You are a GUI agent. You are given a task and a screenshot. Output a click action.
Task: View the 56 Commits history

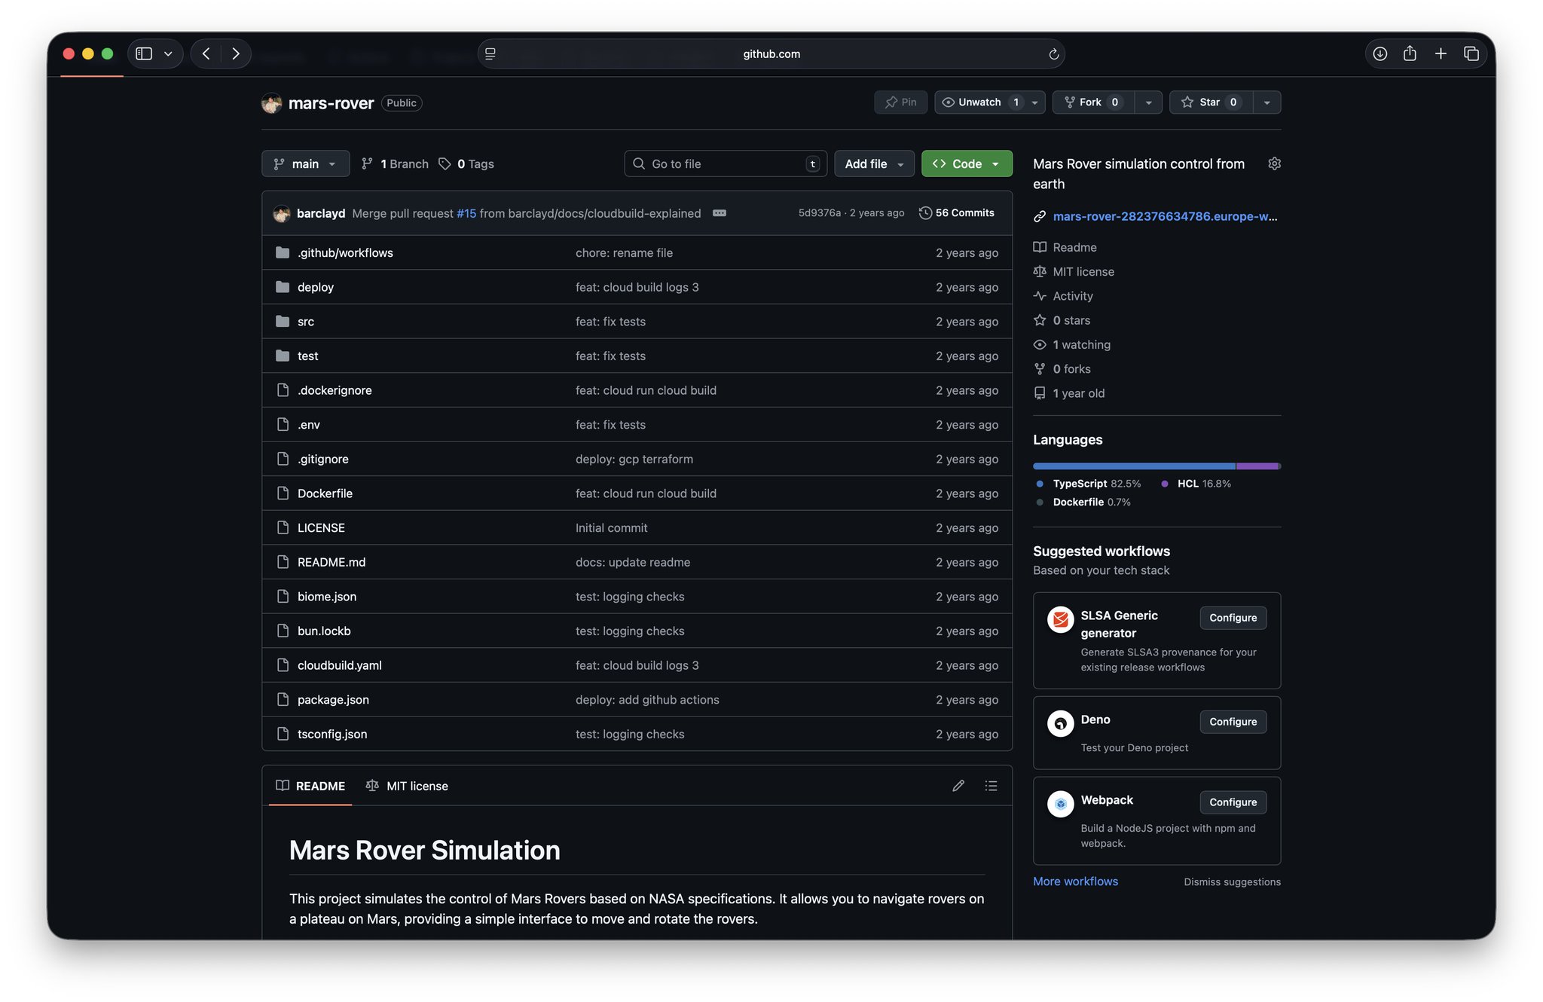957,213
